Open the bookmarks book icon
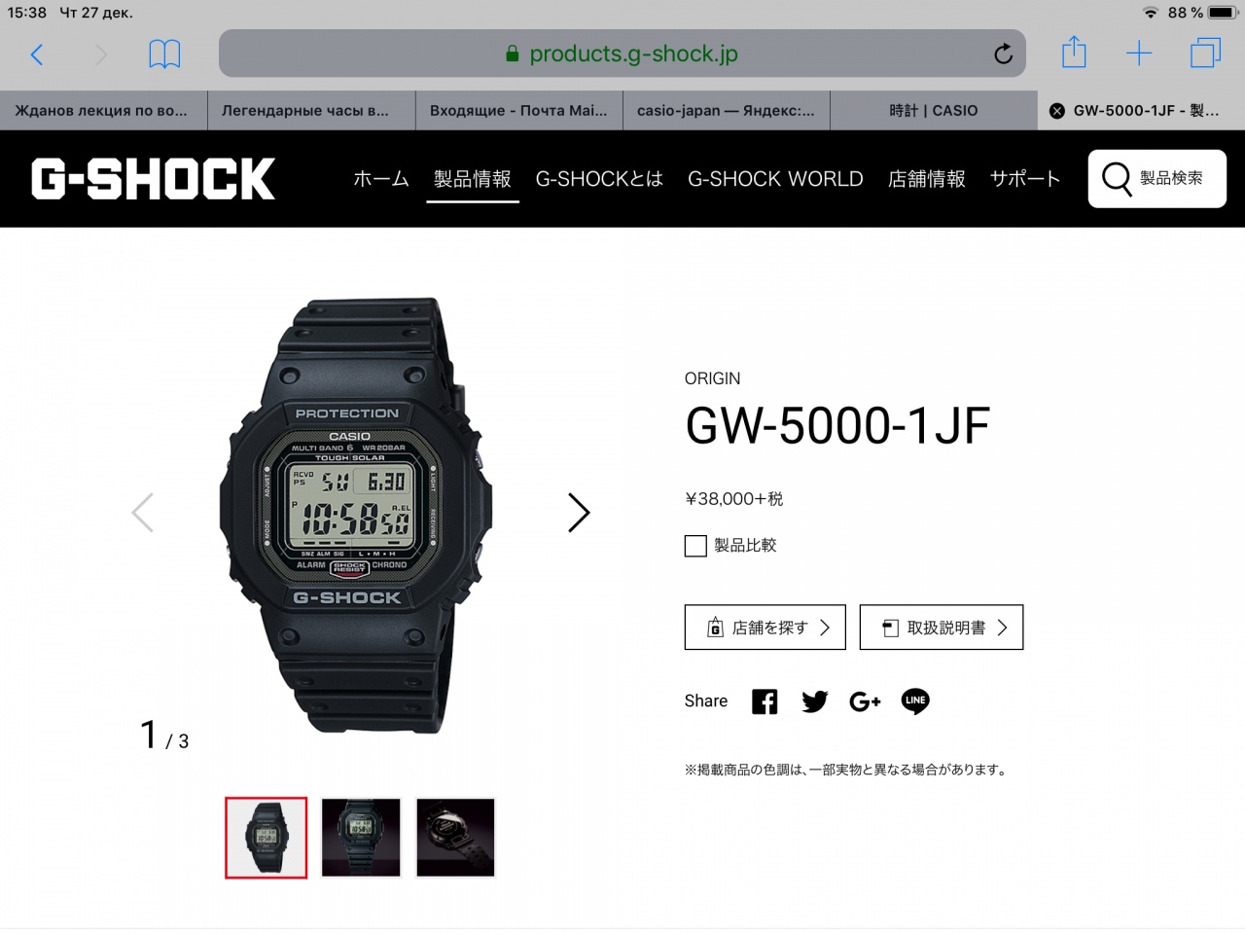 point(164,54)
